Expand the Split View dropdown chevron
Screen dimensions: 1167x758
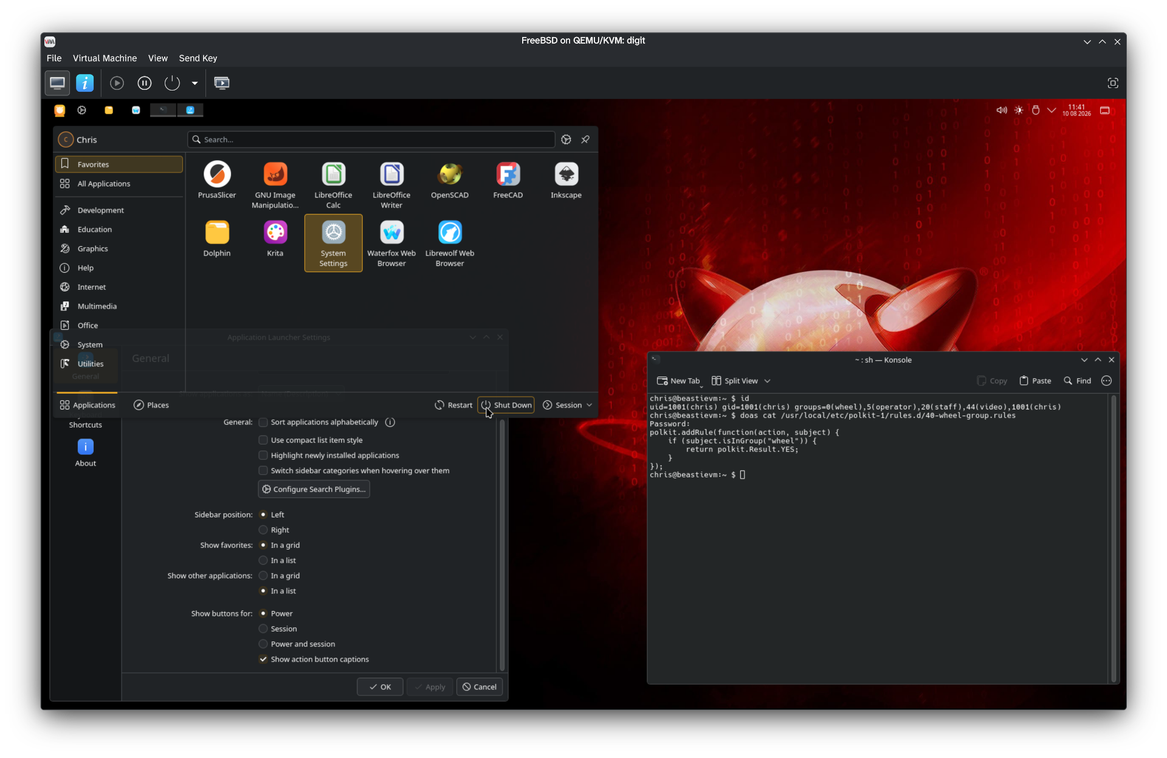point(768,381)
